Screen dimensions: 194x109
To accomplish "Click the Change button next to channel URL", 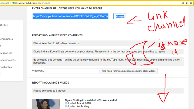I will point(120,16).
